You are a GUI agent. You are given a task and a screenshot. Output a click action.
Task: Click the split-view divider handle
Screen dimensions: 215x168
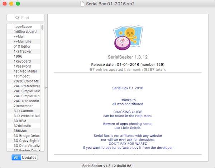(x=46, y=87)
